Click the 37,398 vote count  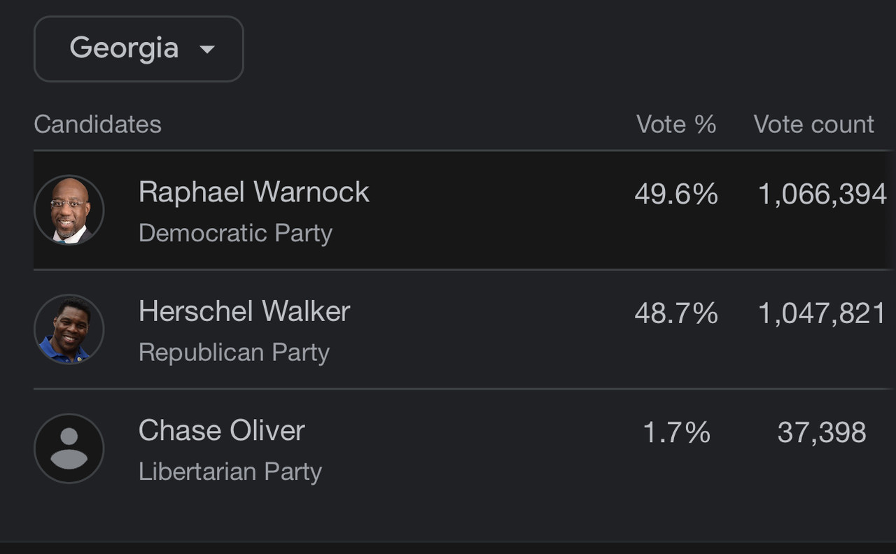(822, 433)
